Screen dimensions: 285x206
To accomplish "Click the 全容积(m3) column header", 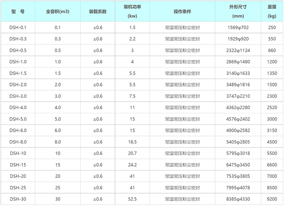I will click(58, 11).
